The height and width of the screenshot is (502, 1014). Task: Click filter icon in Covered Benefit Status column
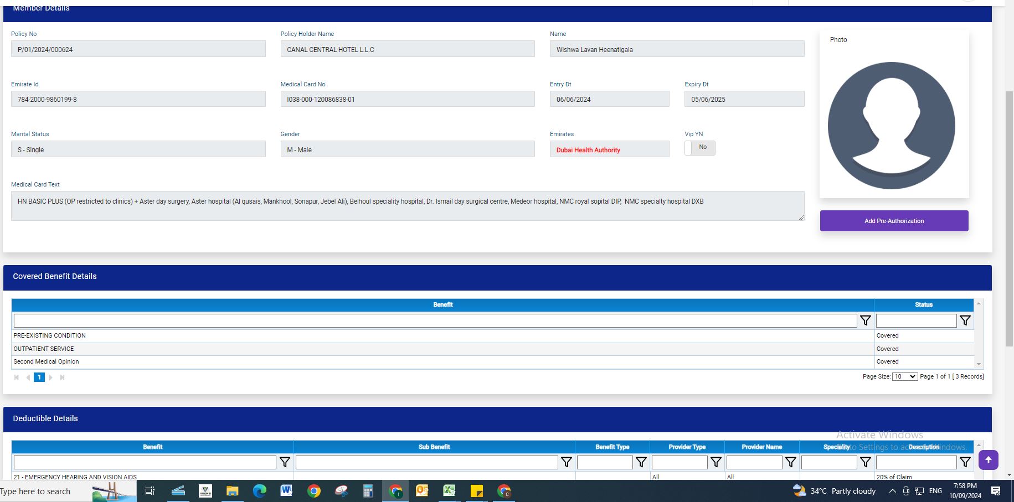pyautogui.click(x=965, y=320)
